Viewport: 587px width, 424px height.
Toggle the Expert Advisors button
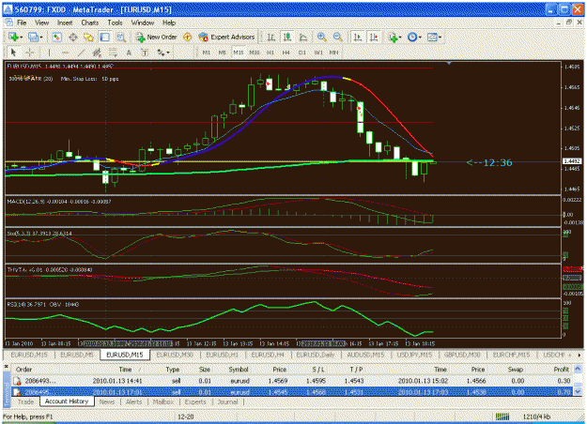pyautogui.click(x=227, y=37)
